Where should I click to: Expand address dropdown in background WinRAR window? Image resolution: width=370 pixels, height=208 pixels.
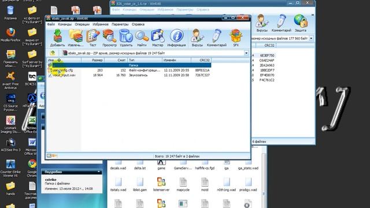coord(311,38)
